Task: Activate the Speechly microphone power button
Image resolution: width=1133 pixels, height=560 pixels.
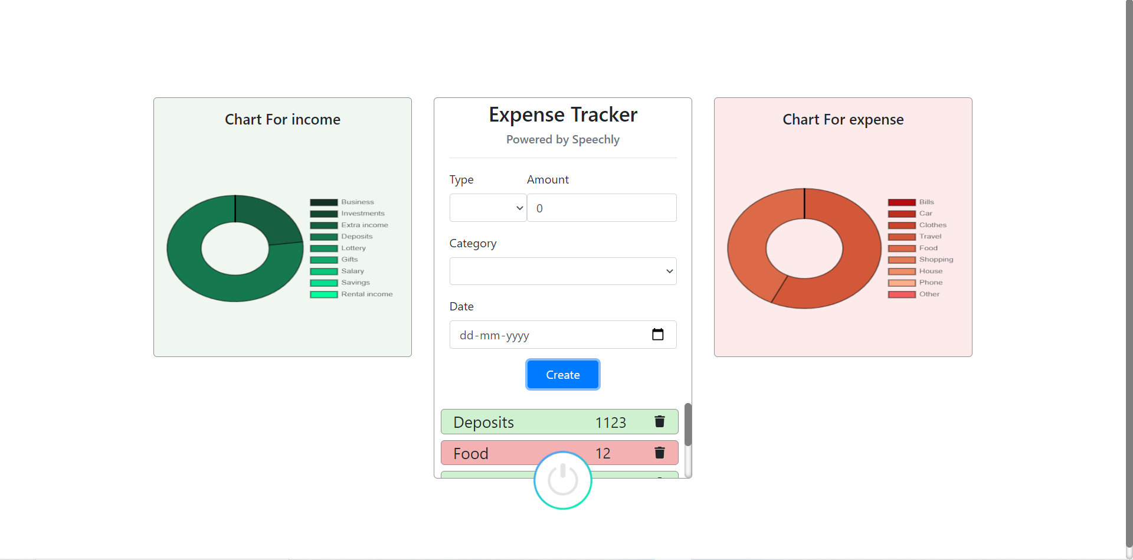Action: [563, 480]
